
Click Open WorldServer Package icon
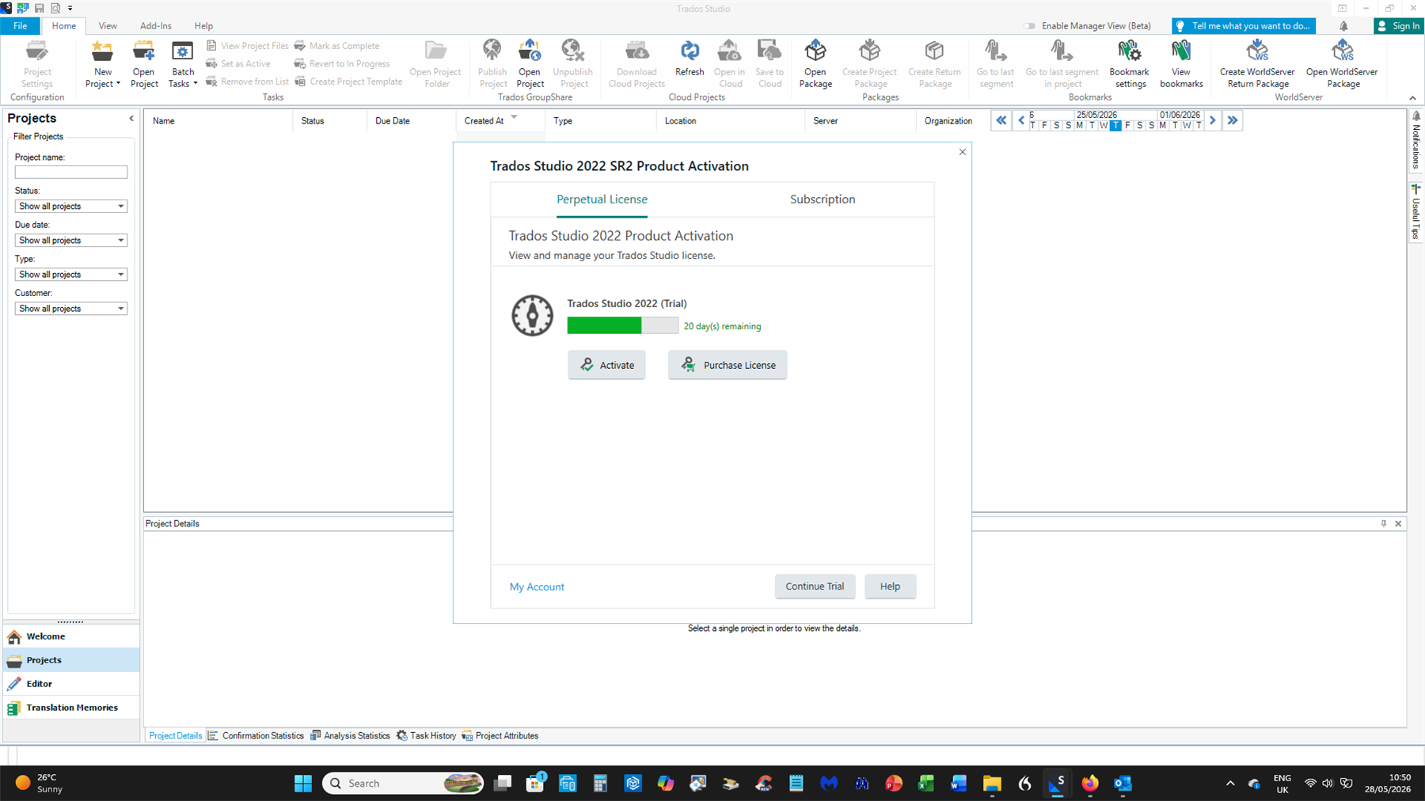pos(1343,64)
